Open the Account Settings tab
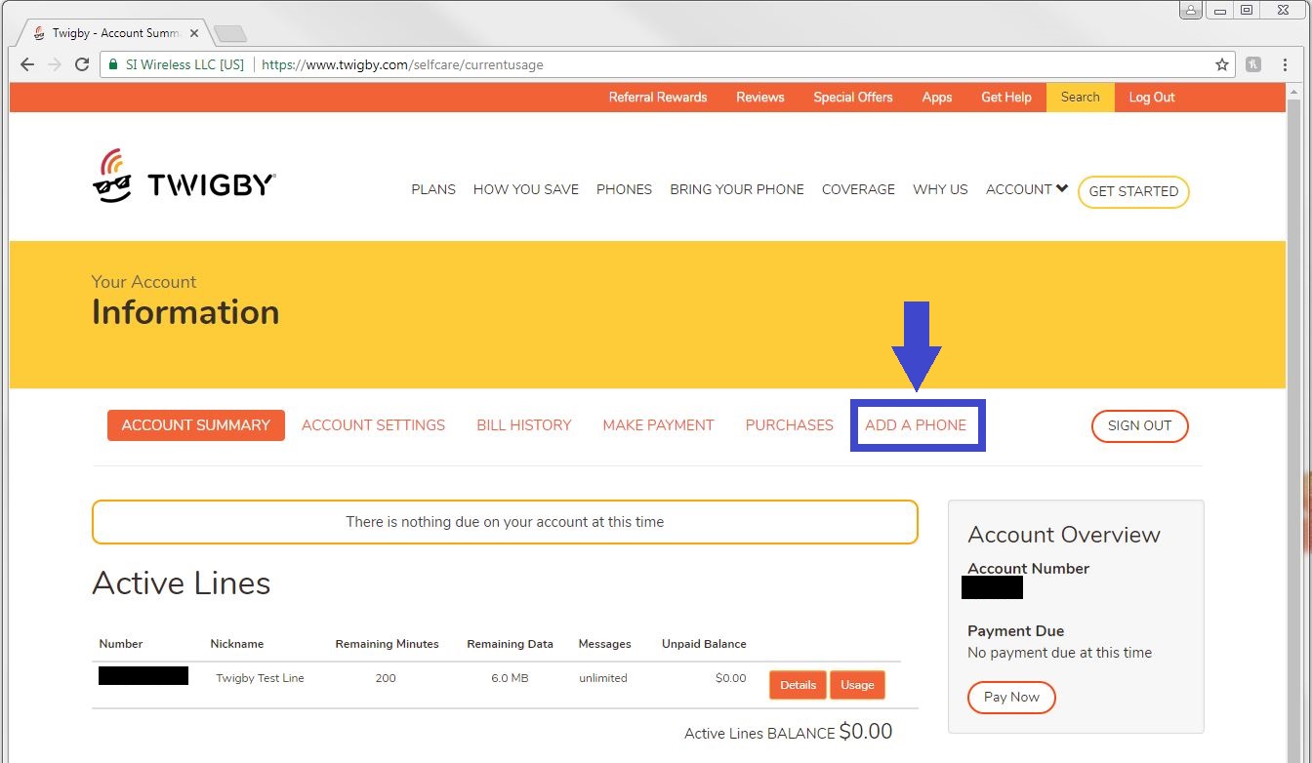Screen dimensions: 1312x763 click(373, 425)
